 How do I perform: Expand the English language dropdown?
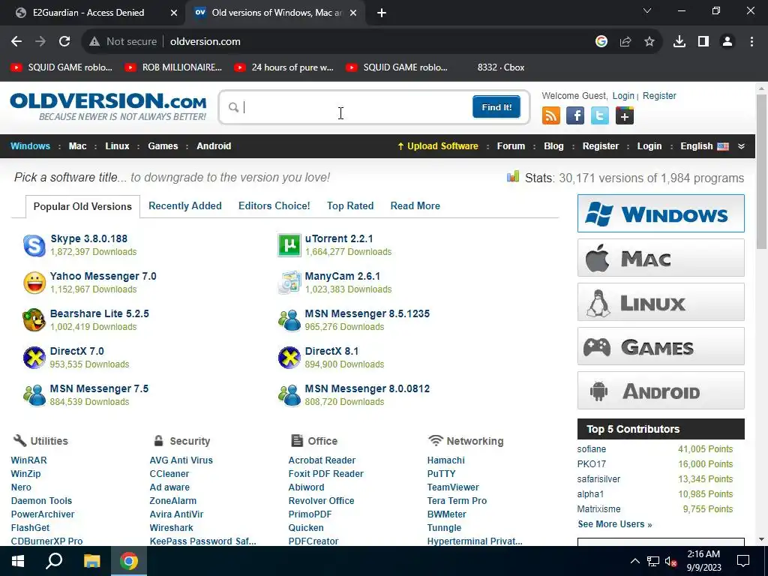[x=704, y=146]
